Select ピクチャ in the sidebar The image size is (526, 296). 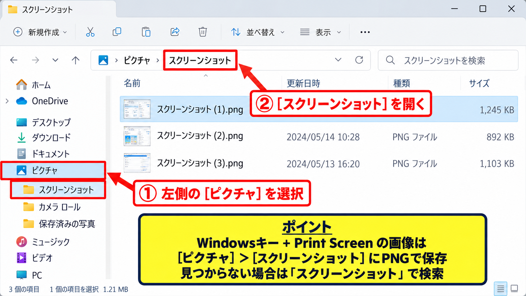coord(53,170)
